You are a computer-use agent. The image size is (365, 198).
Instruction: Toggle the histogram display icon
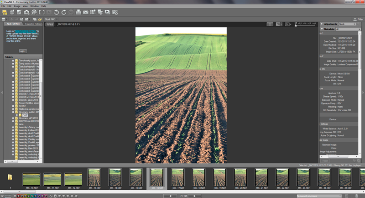(x=278, y=24)
